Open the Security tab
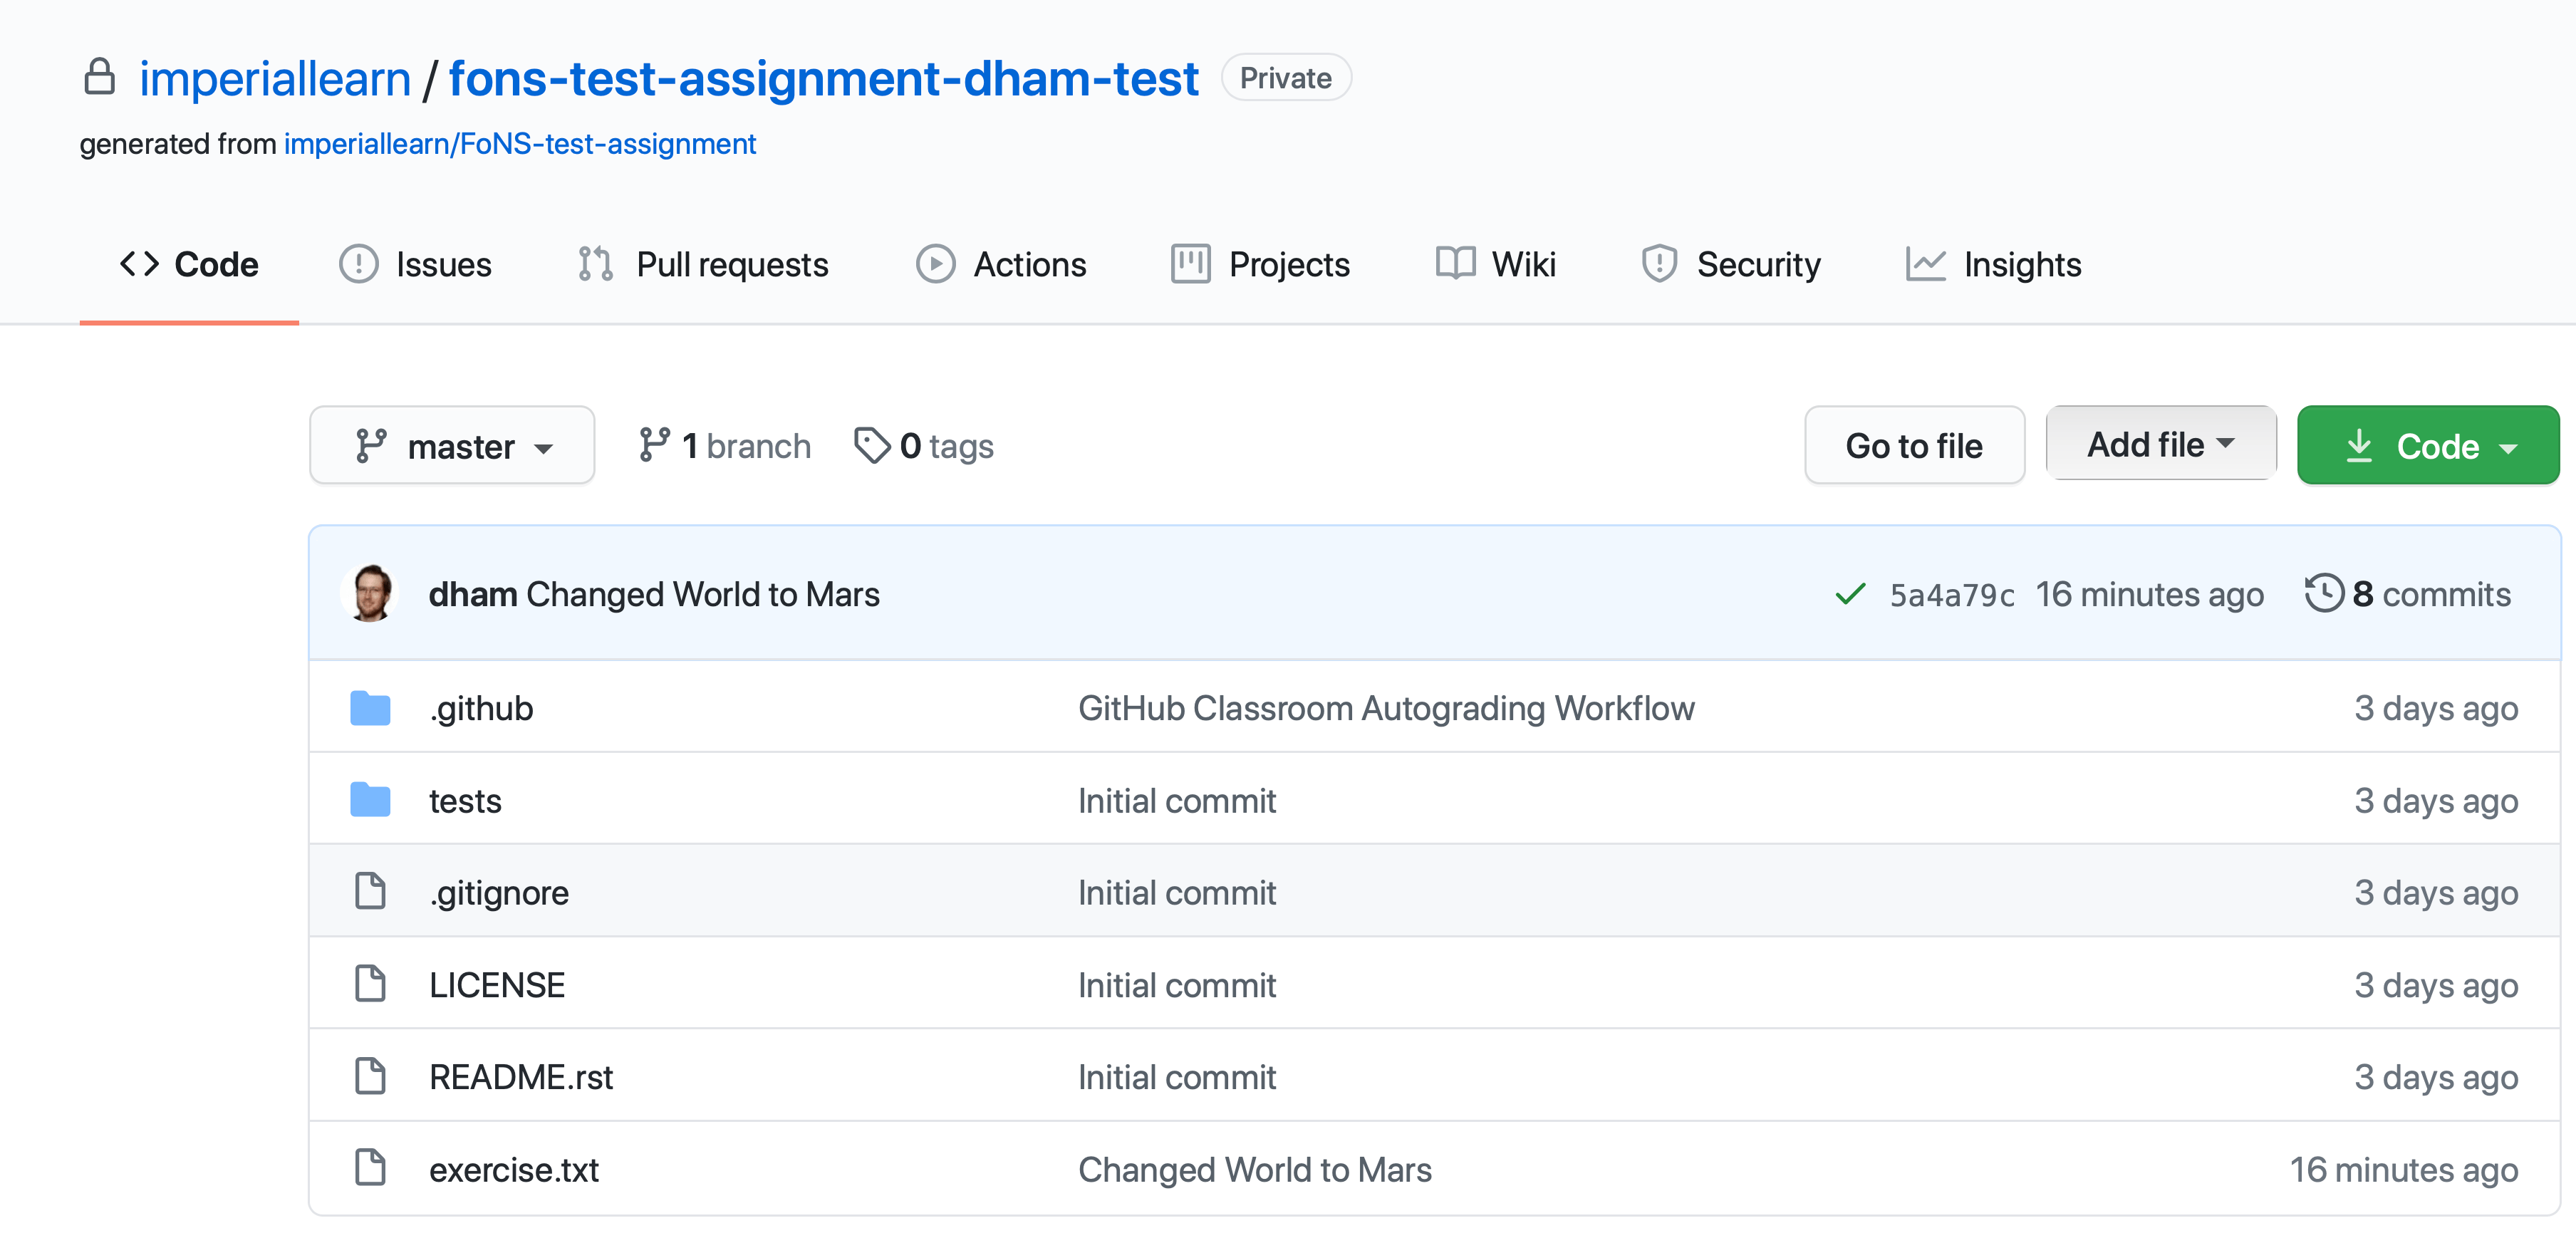The width and height of the screenshot is (2576, 1238). [x=1731, y=264]
